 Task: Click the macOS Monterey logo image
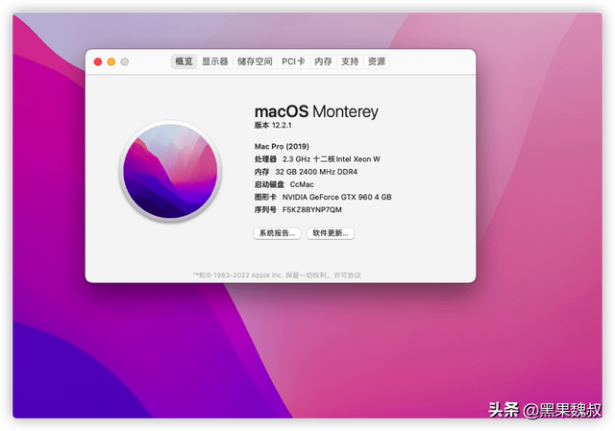coord(171,171)
